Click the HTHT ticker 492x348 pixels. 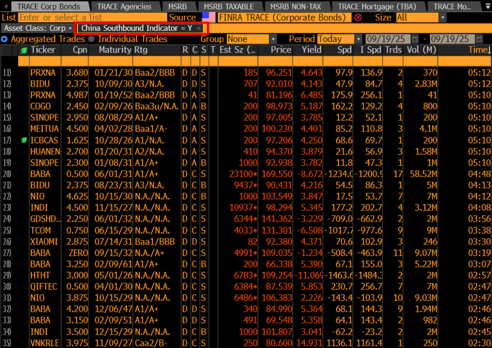[x=40, y=275]
